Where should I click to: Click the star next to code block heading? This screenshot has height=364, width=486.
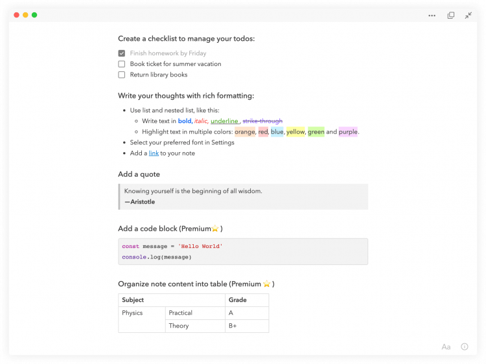(x=214, y=229)
